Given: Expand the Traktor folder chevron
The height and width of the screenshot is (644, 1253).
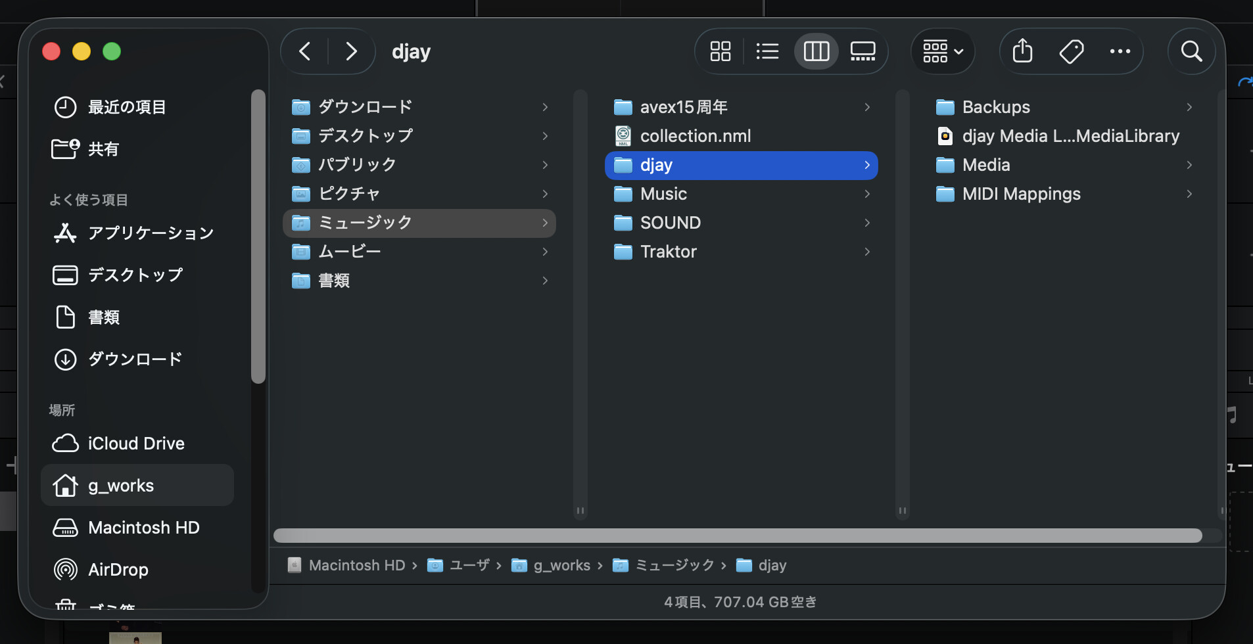Looking at the screenshot, I should 867,252.
